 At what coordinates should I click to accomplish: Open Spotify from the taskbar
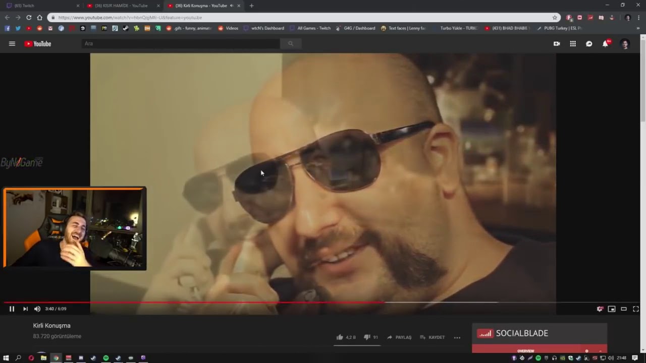point(106,358)
